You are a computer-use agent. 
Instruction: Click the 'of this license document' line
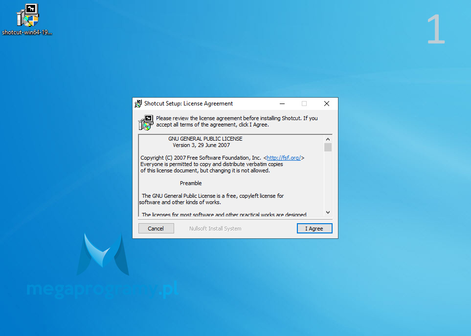click(205, 170)
